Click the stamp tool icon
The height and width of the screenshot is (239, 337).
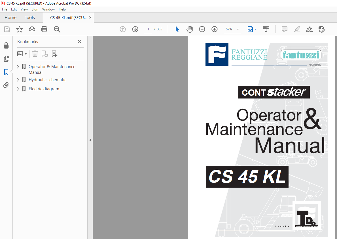322,29
